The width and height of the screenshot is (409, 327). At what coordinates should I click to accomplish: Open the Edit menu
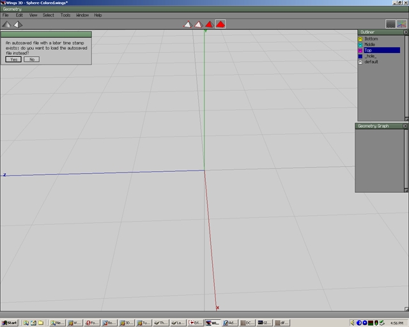pyautogui.click(x=19, y=15)
